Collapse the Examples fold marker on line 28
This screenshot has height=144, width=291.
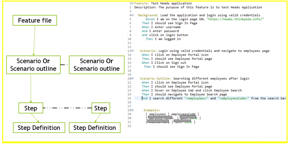coord(132,110)
